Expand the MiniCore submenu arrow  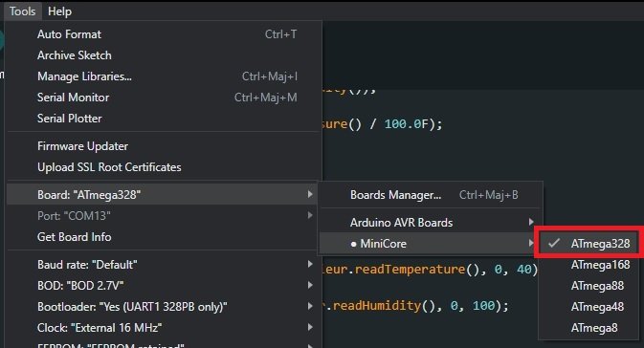tap(531, 244)
